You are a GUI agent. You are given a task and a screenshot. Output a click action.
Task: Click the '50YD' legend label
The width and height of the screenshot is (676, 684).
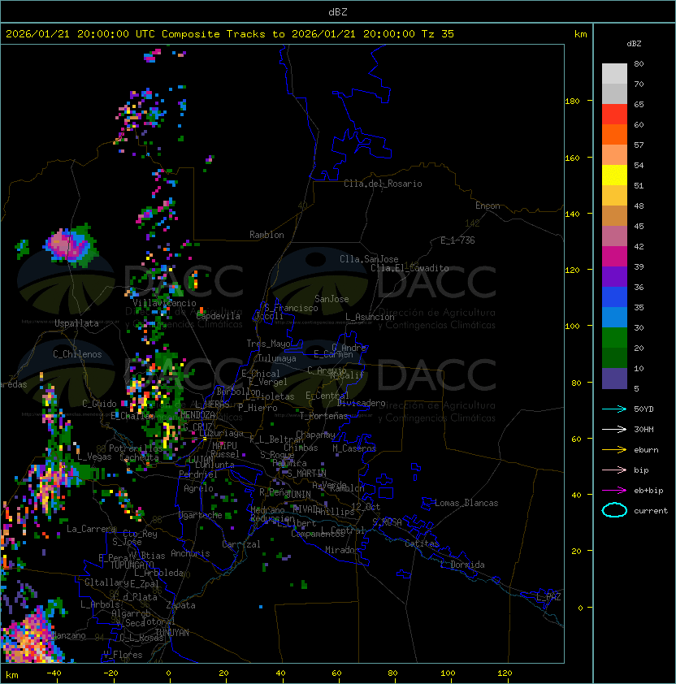click(643, 409)
